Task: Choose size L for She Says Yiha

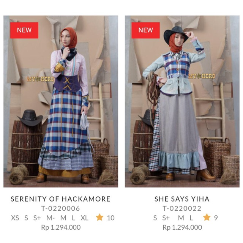Action: (x=191, y=218)
